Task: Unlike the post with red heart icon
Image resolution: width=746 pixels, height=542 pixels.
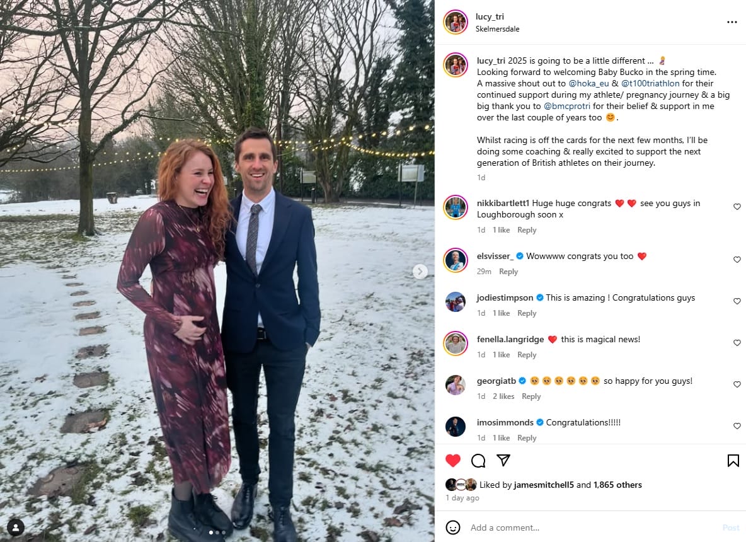Action: (x=452, y=461)
